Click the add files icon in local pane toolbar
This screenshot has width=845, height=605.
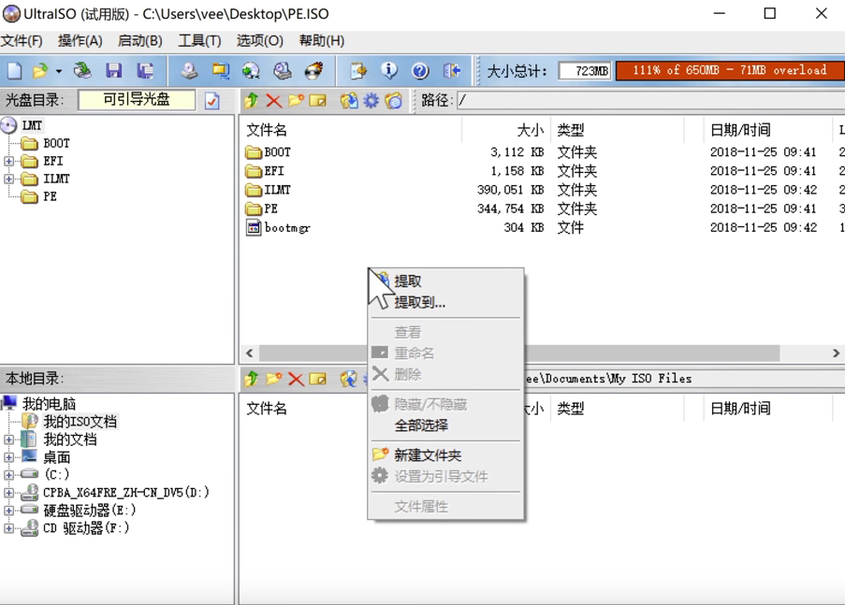click(349, 379)
